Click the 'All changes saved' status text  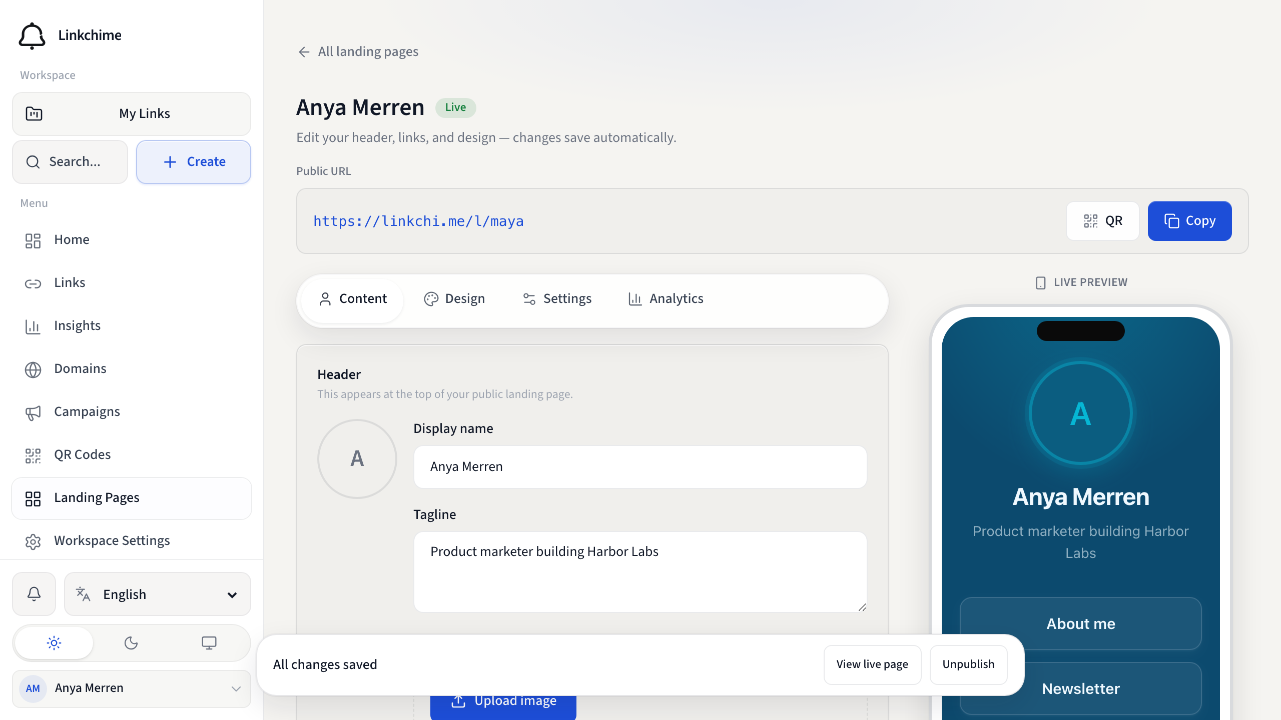click(x=325, y=664)
